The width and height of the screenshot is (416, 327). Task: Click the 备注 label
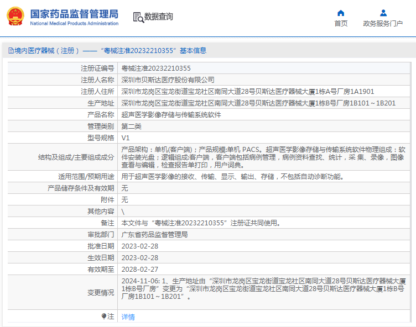[x=107, y=223]
